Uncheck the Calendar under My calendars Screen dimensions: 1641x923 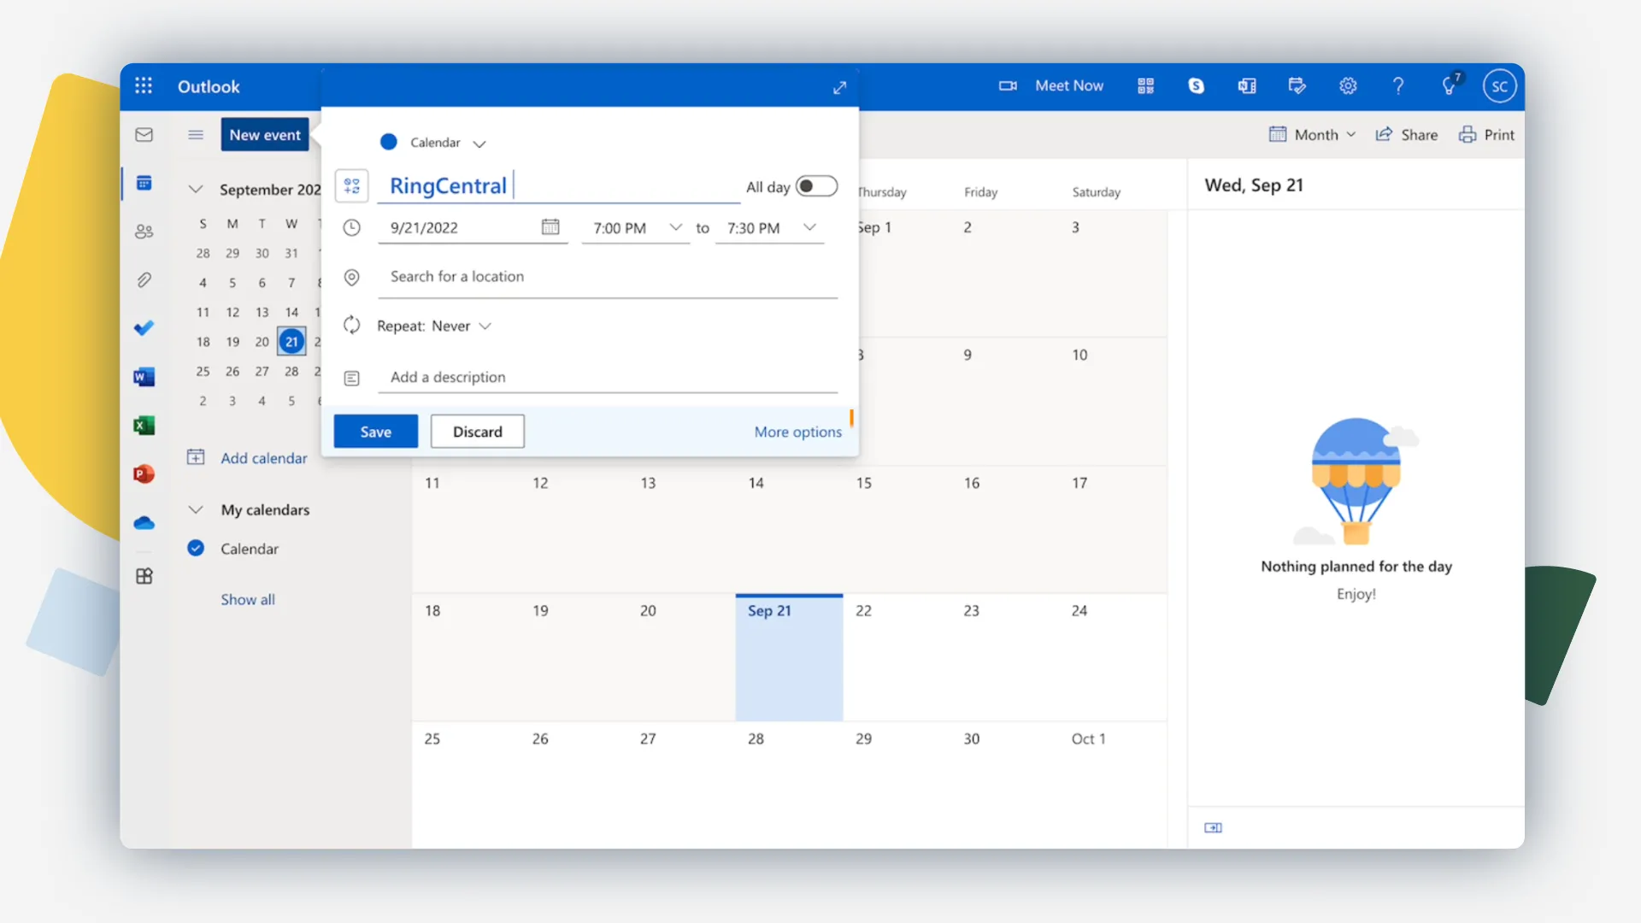coord(196,549)
